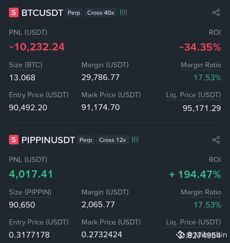Open the PIPPINUSDT symbol title
This screenshot has width=230, height=243.
click(48, 140)
